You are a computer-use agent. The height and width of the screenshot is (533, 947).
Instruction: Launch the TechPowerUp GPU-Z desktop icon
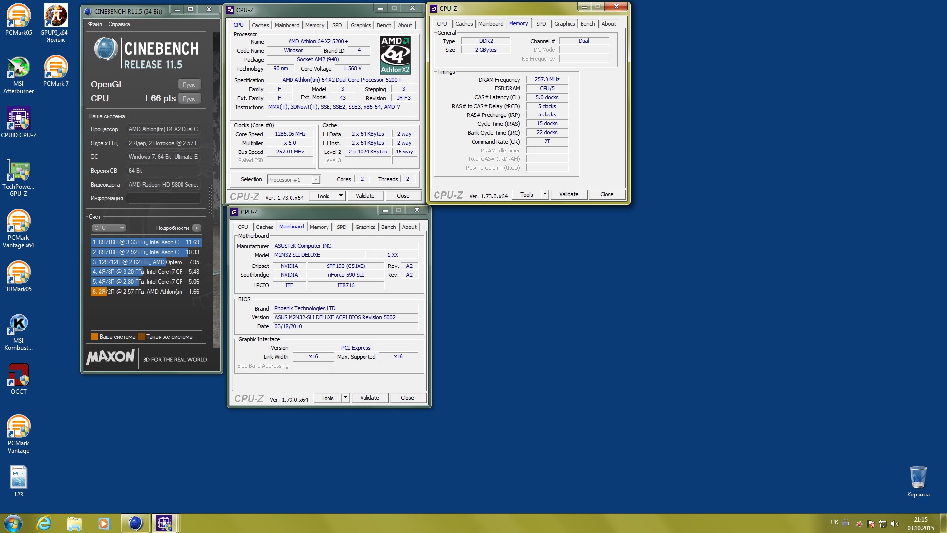tap(18, 178)
